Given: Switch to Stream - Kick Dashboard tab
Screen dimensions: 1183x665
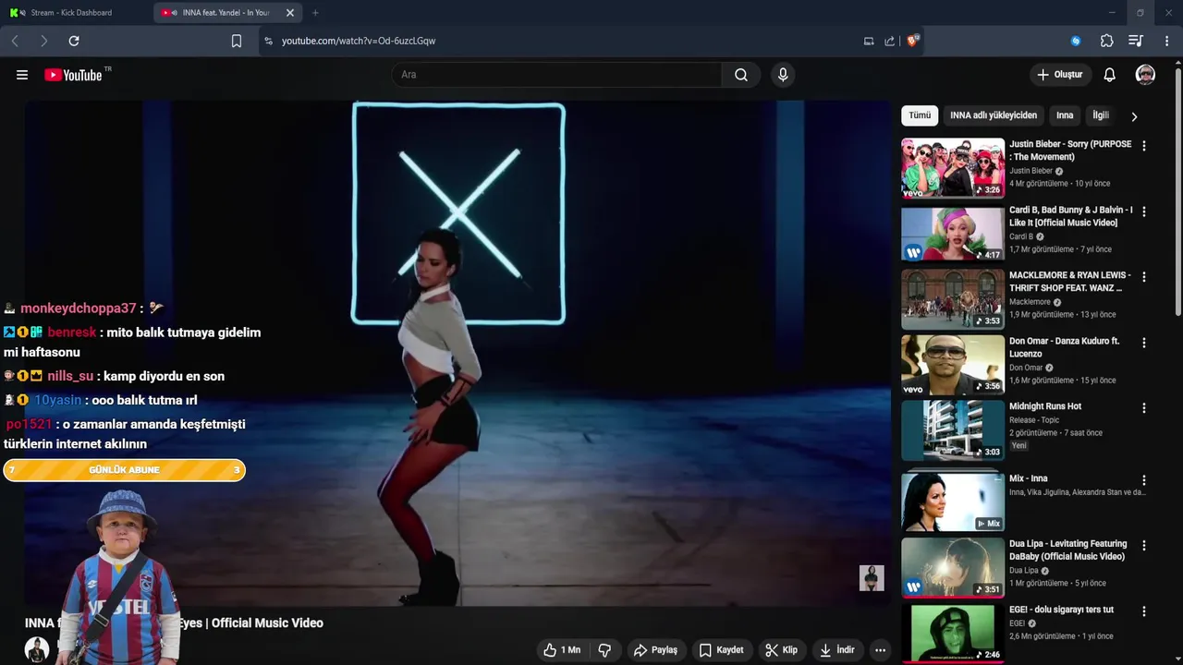Looking at the screenshot, I should 70,13.
